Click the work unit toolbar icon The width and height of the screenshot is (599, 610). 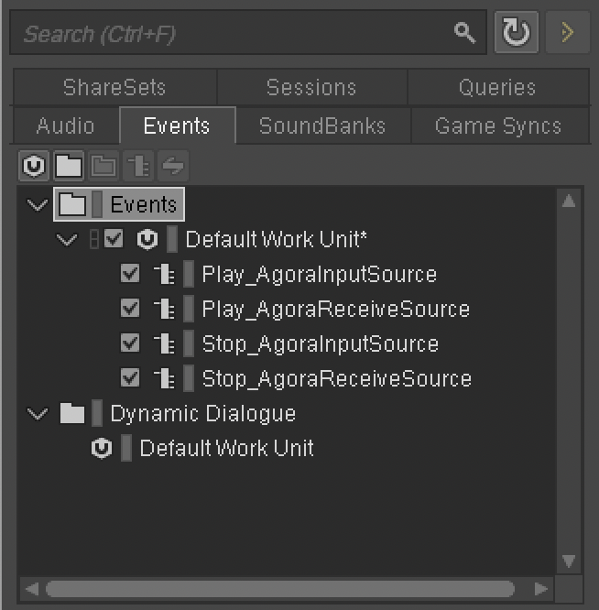(34, 166)
